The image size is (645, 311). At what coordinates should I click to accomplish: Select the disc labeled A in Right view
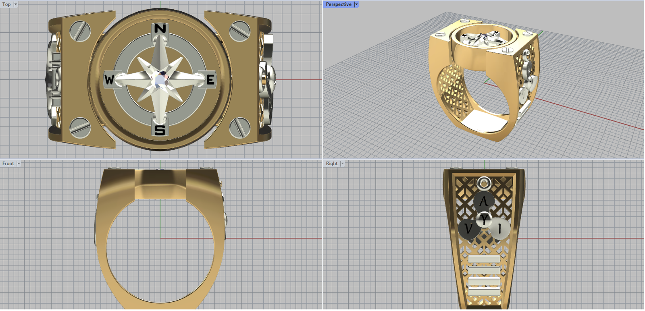click(x=484, y=201)
